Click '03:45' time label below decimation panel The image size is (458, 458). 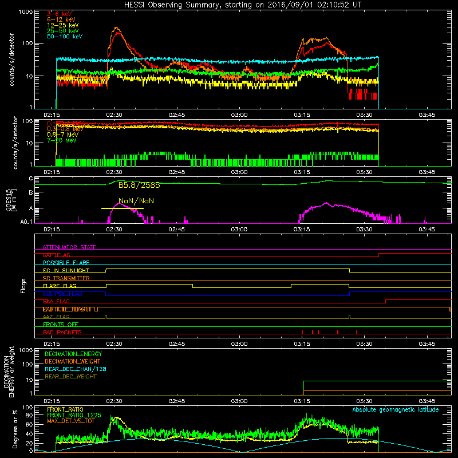point(427,401)
